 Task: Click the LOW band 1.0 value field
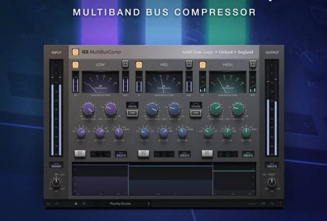pos(101,154)
